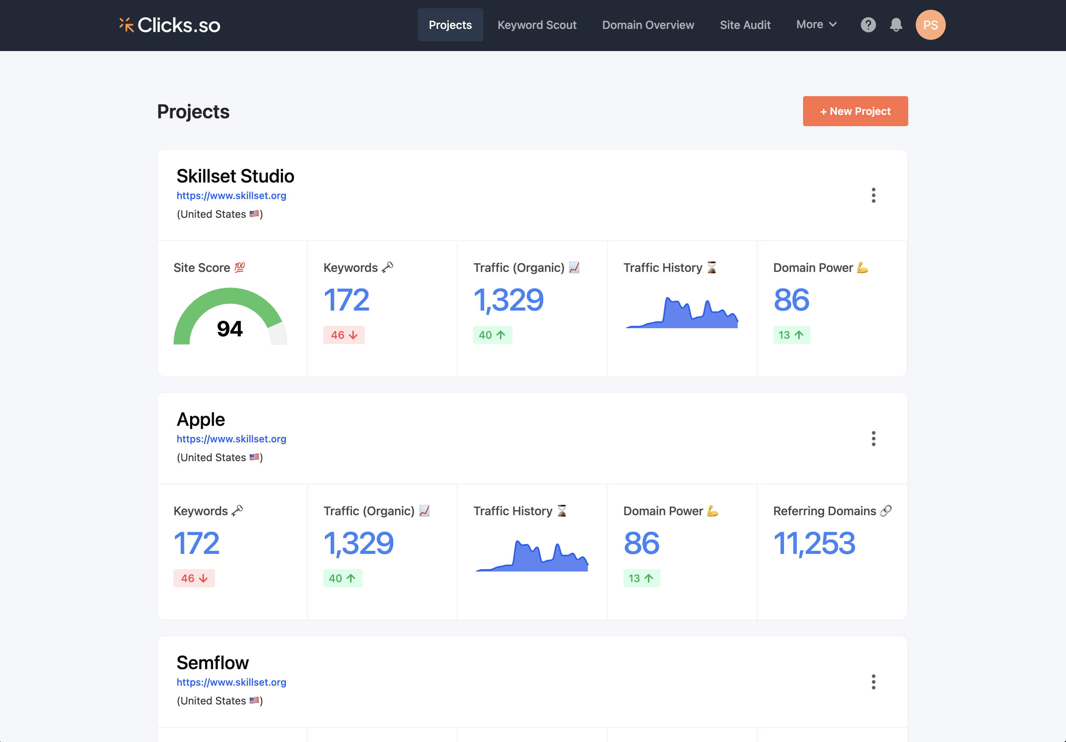
Task: Click the Apple organic traffic value 1,329
Action: tap(358, 543)
